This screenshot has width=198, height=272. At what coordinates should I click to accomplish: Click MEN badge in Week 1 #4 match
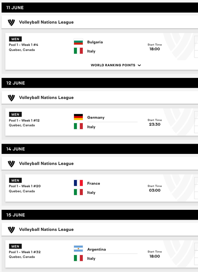15,39
